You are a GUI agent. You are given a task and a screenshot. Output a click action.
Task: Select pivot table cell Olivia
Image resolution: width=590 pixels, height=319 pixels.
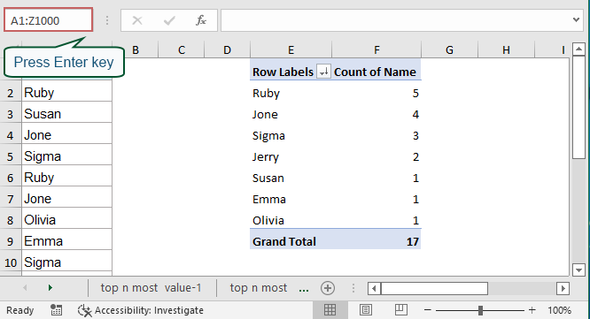coord(291,220)
